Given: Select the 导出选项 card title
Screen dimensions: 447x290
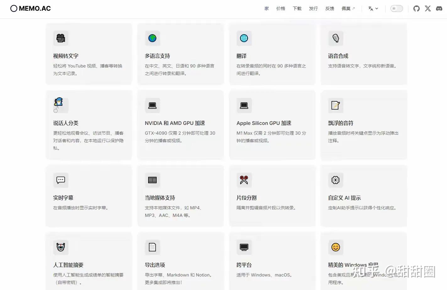Looking at the screenshot, I should 155,265.
